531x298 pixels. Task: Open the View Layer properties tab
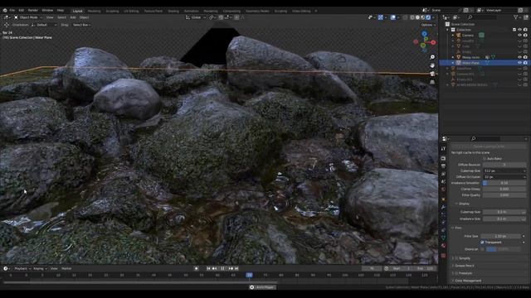444,174
